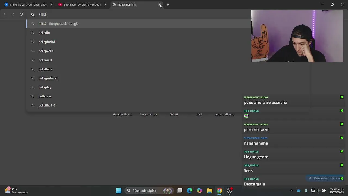Screen dimensions: 348x196
Task: Close the Sobrevive 100 Días YouTube tab
Action: pos(105,5)
